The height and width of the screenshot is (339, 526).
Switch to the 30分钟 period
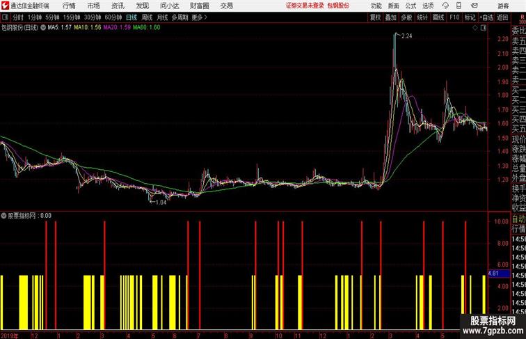coord(93,17)
